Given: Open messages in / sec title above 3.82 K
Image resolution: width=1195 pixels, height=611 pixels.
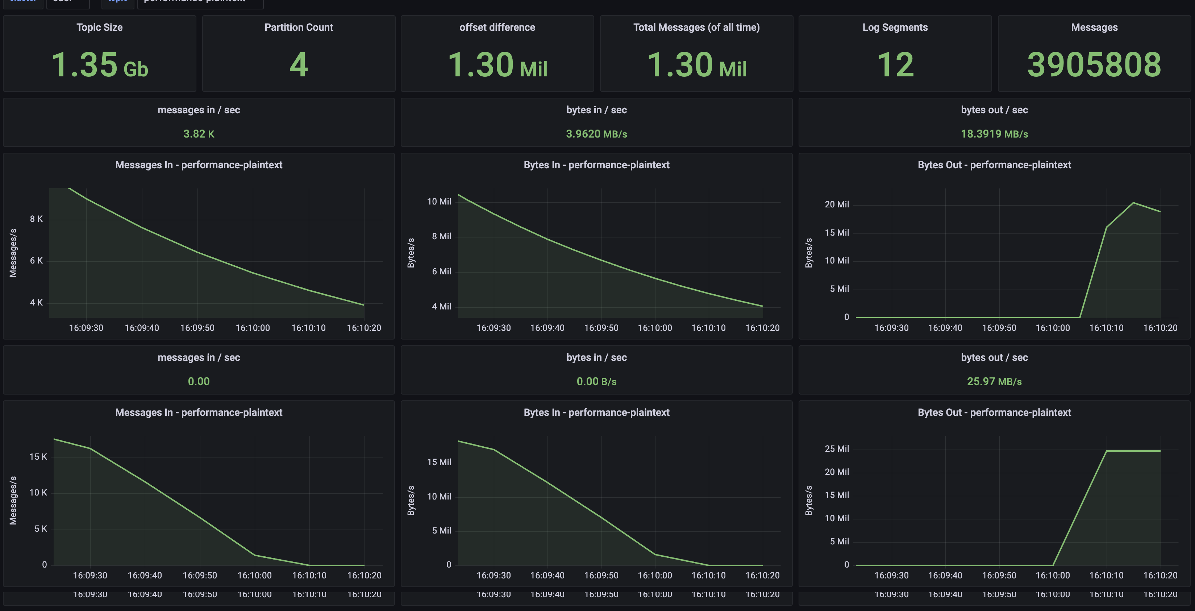Looking at the screenshot, I should (199, 110).
